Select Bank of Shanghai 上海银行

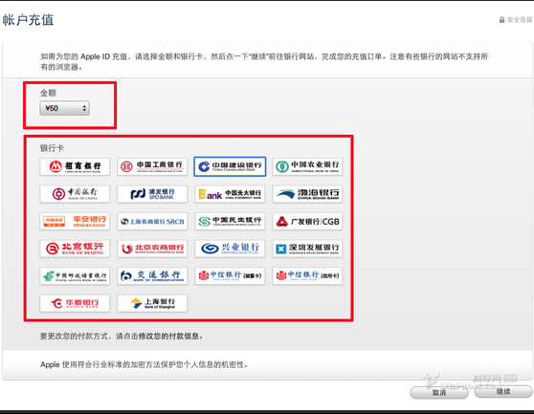pos(152,303)
